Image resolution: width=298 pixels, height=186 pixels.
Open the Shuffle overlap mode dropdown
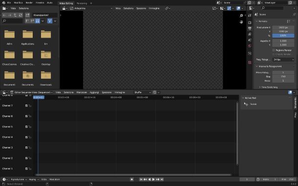pyautogui.click(x=142, y=92)
